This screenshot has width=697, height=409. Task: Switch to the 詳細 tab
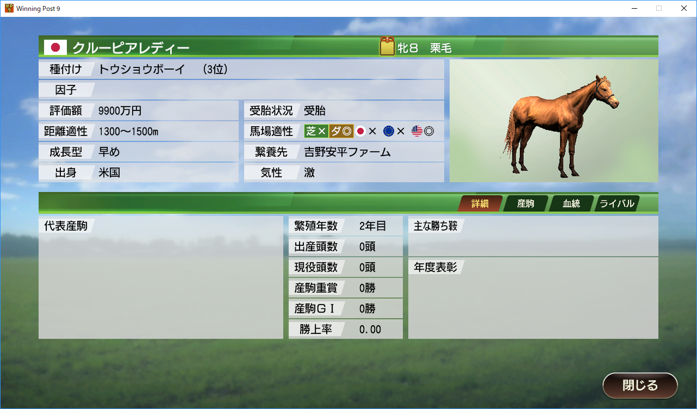click(x=480, y=204)
